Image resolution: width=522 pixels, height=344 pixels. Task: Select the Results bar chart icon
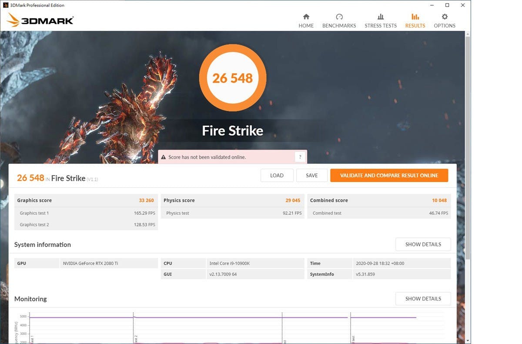coord(415,17)
